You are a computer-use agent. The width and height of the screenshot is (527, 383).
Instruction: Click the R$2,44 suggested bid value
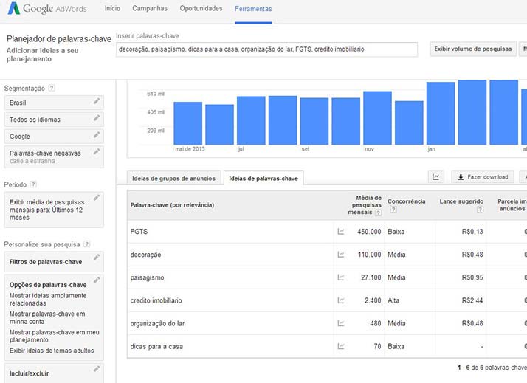[472, 300]
